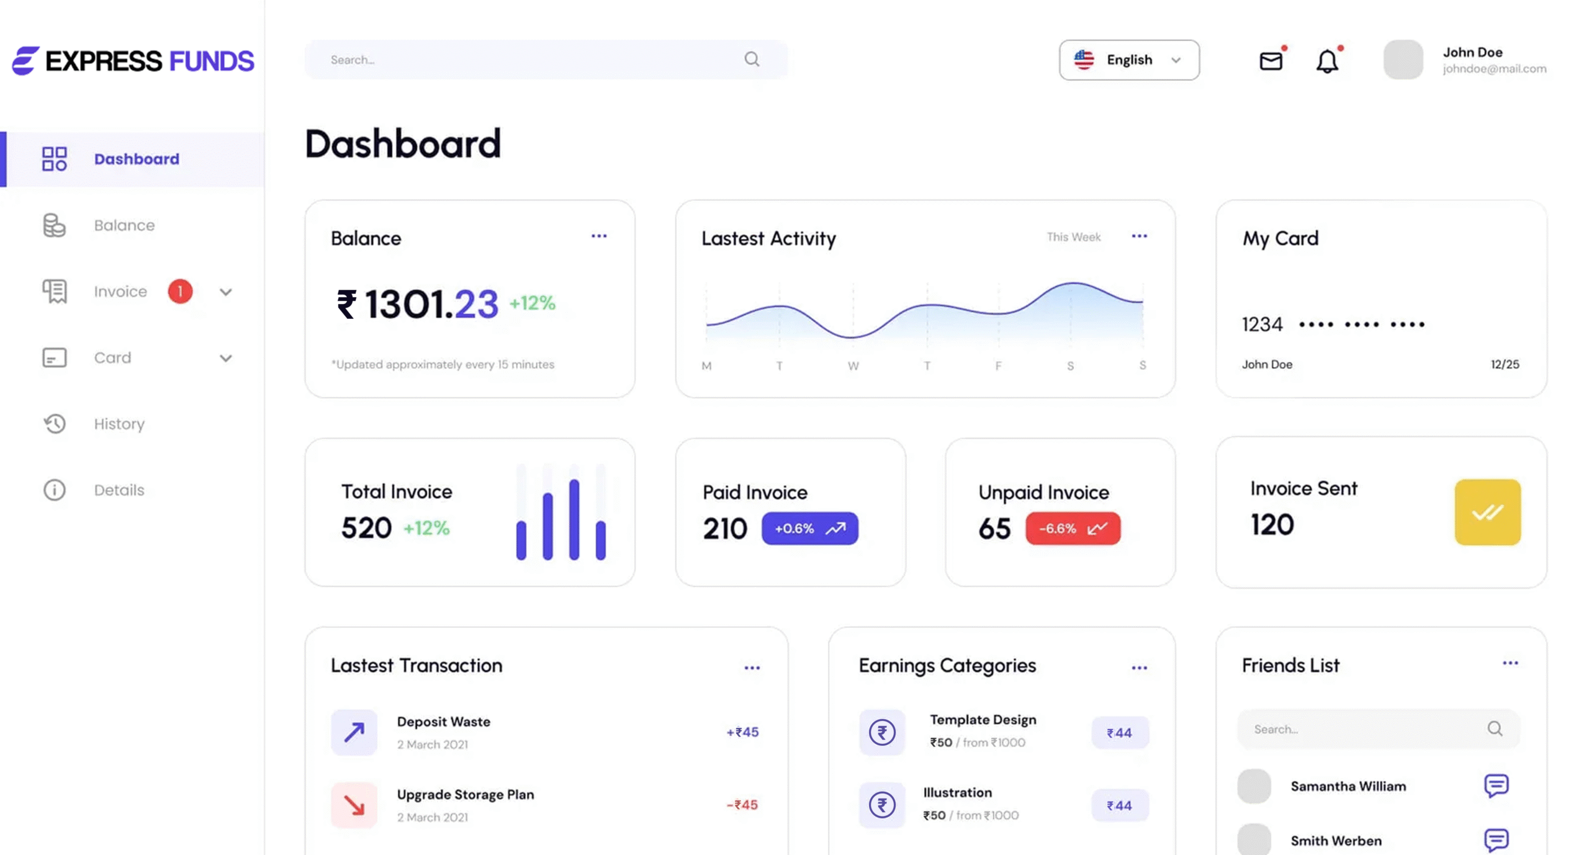Click the Deposit Waste arrow icon

coord(354,732)
